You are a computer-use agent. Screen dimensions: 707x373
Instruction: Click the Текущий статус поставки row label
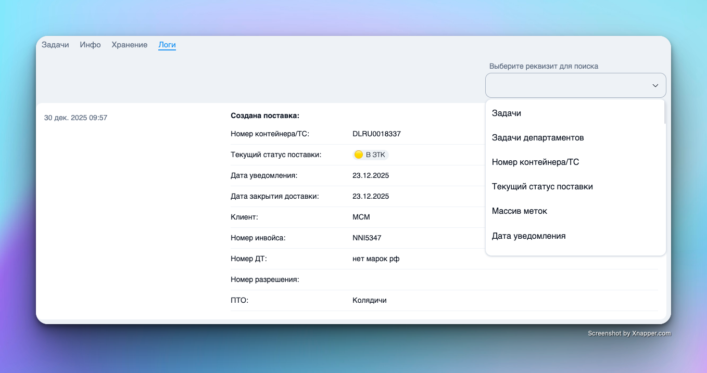point(276,155)
